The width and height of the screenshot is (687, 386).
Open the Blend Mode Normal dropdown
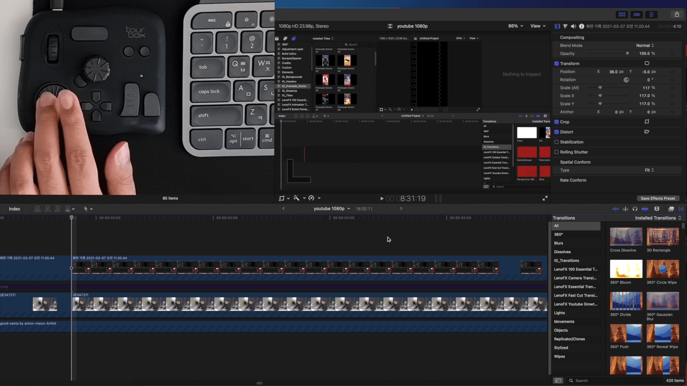[x=645, y=45]
